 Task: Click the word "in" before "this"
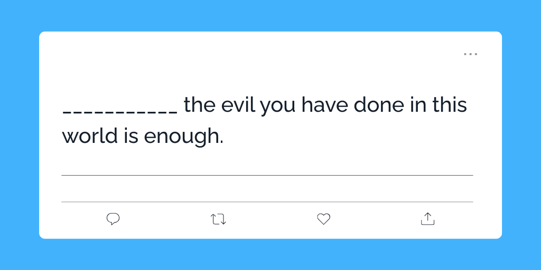pos(417,105)
